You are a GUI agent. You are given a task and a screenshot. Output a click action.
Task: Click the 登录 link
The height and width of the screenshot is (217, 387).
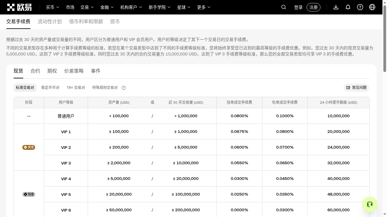coord(298,7)
